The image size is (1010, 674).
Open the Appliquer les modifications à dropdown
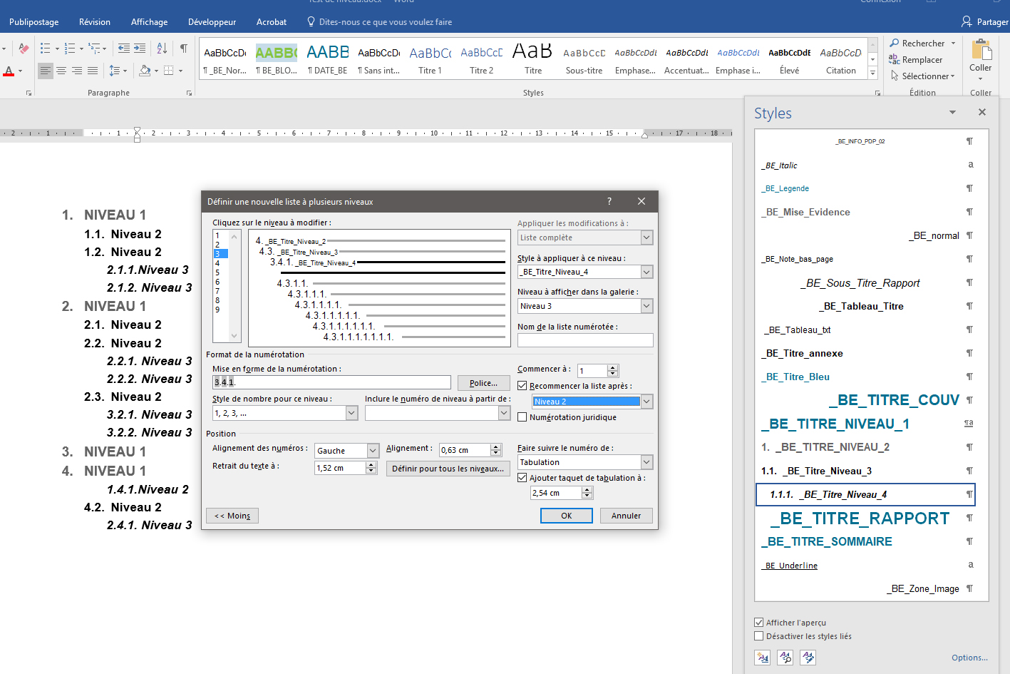pos(646,238)
